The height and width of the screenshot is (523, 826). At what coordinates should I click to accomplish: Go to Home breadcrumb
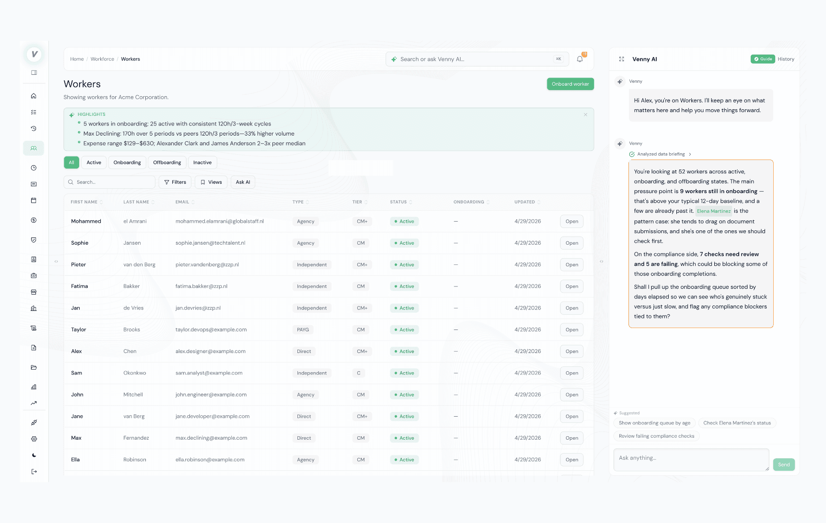click(77, 59)
